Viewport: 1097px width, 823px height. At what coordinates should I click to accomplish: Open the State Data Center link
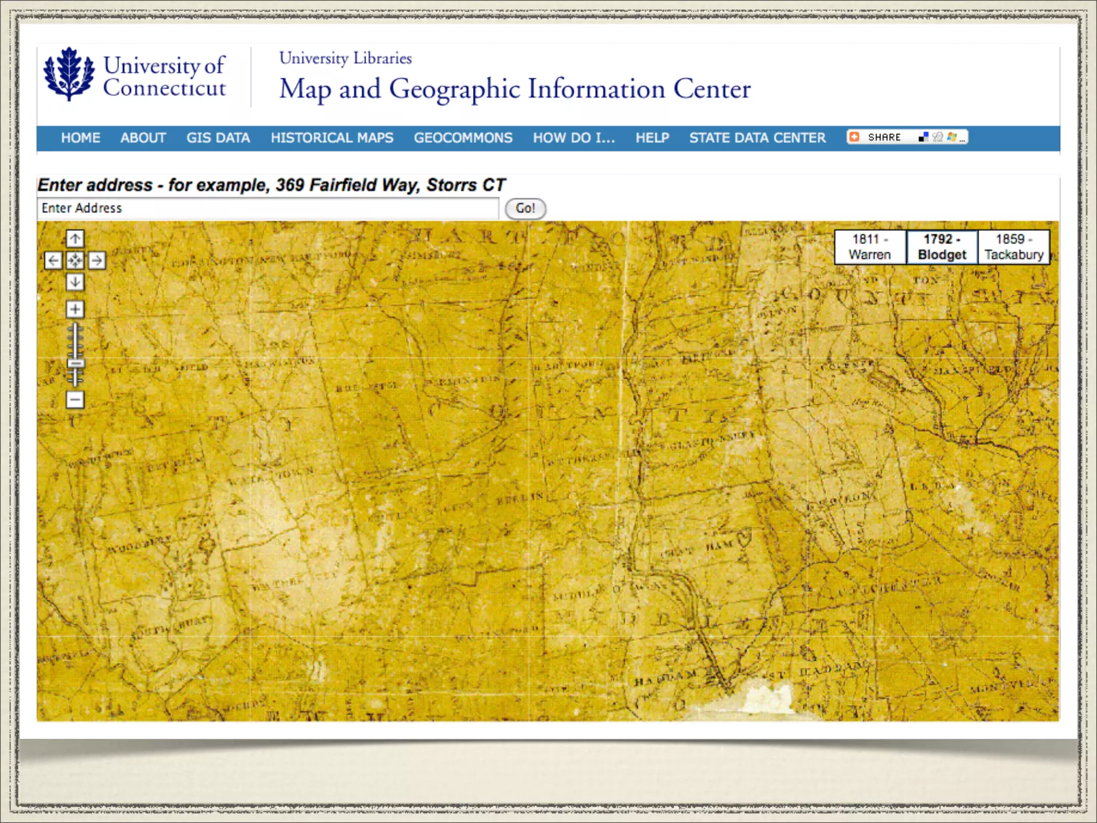pos(757,138)
